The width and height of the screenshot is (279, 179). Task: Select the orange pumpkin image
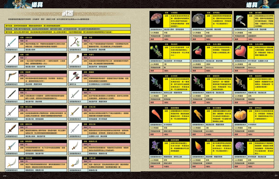tap(240, 115)
